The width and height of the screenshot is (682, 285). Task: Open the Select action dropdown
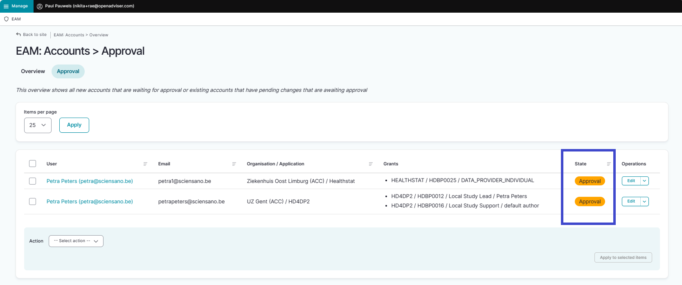76,241
